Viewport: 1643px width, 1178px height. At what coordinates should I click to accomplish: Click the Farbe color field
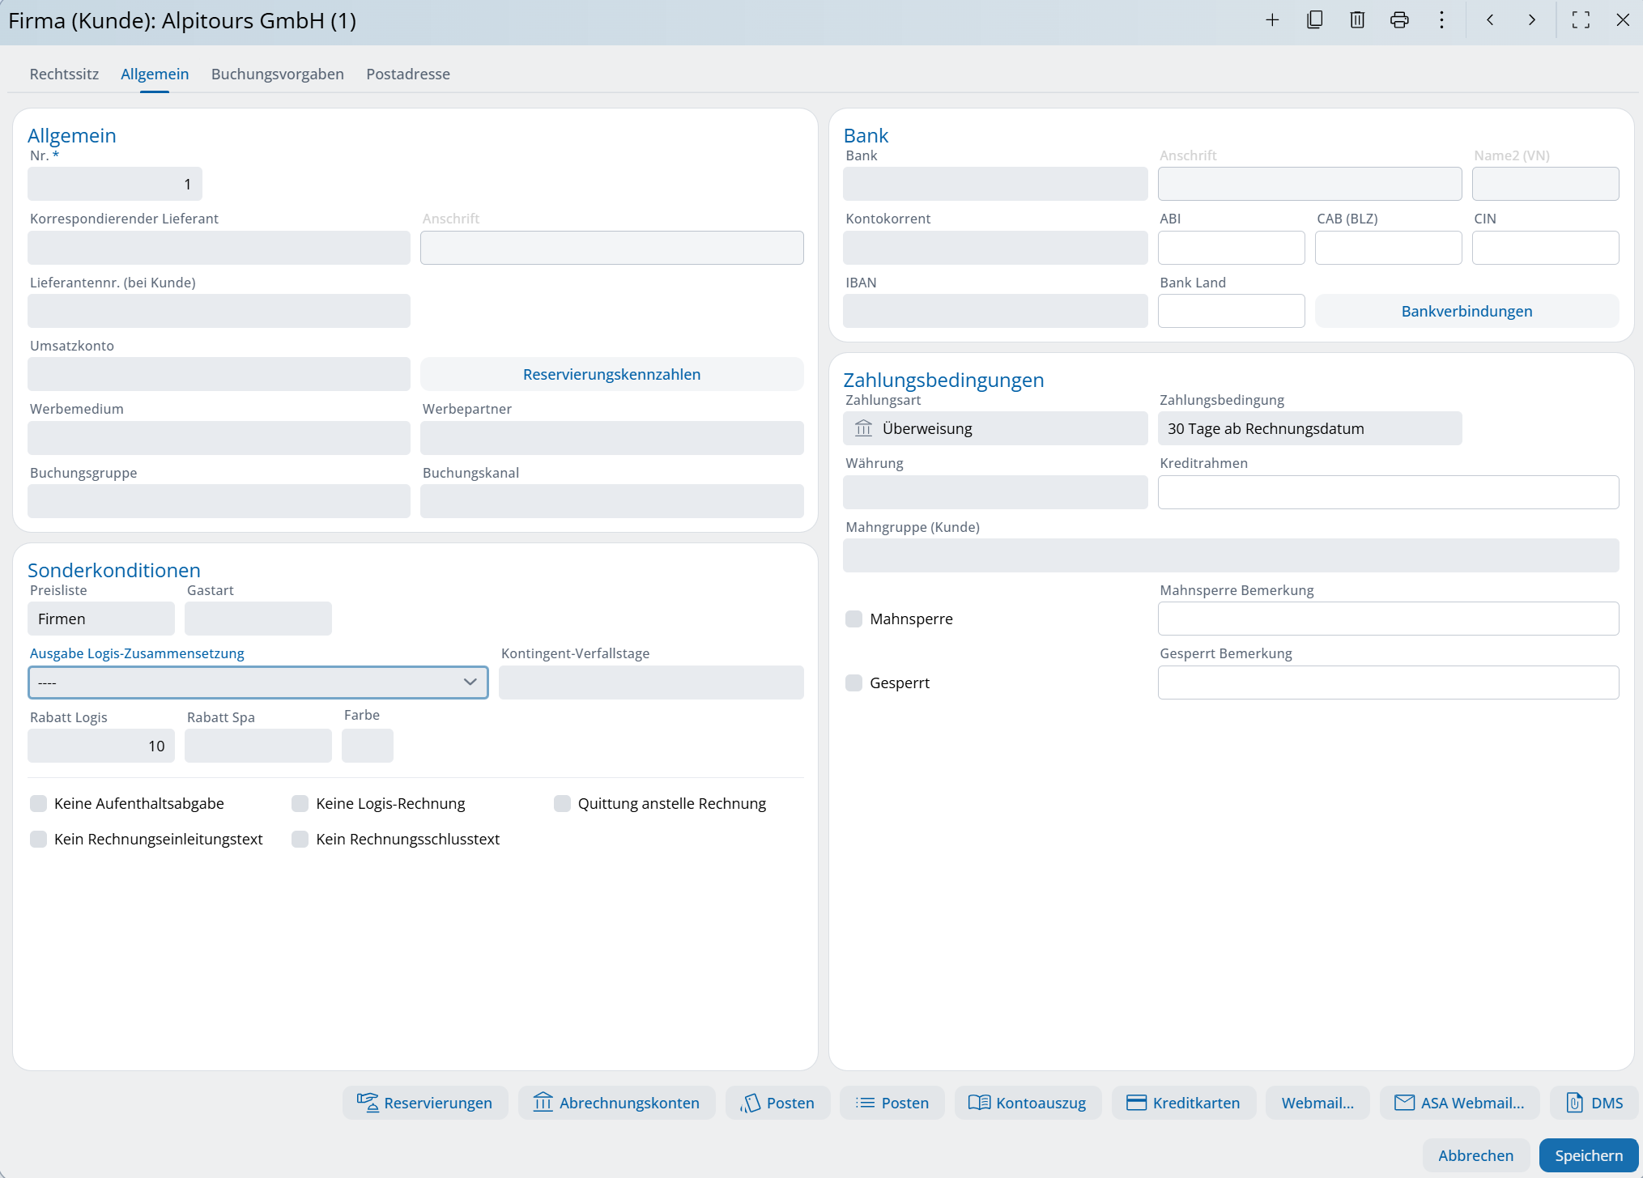368,746
